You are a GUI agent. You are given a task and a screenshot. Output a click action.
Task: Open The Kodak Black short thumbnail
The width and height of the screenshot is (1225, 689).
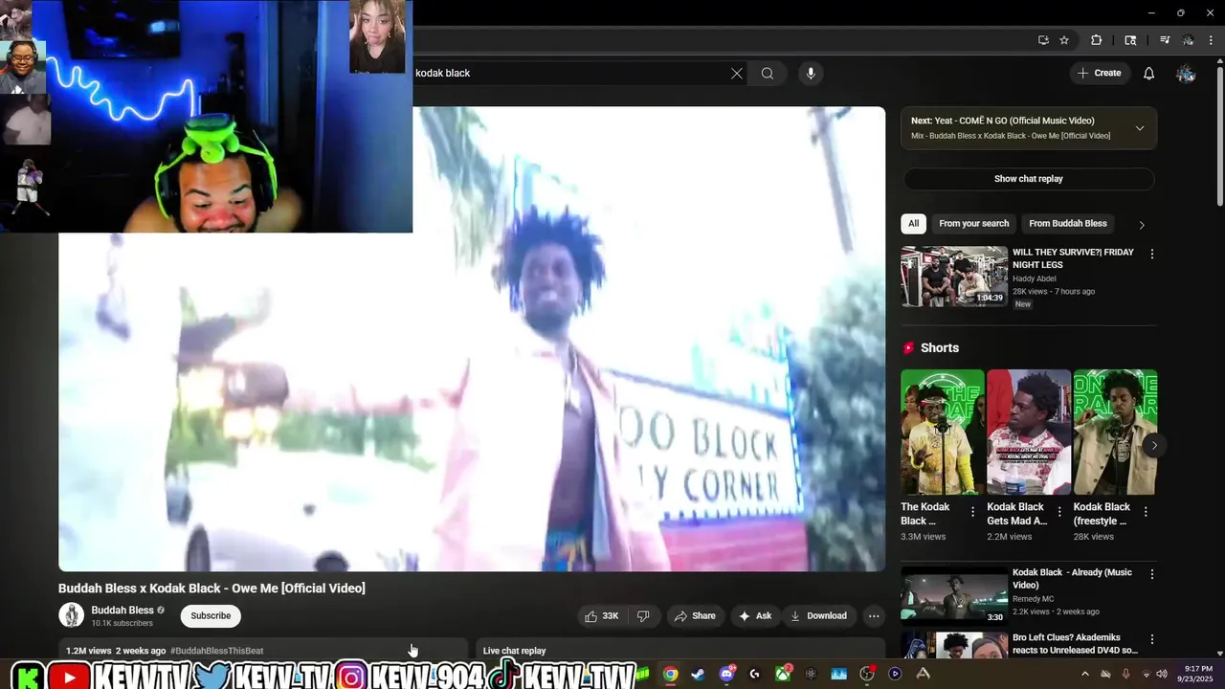942,432
